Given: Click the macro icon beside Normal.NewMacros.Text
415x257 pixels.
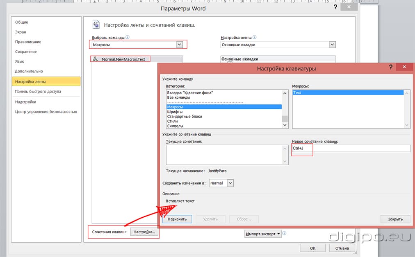Looking at the screenshot, I should (x=95, y=59).
